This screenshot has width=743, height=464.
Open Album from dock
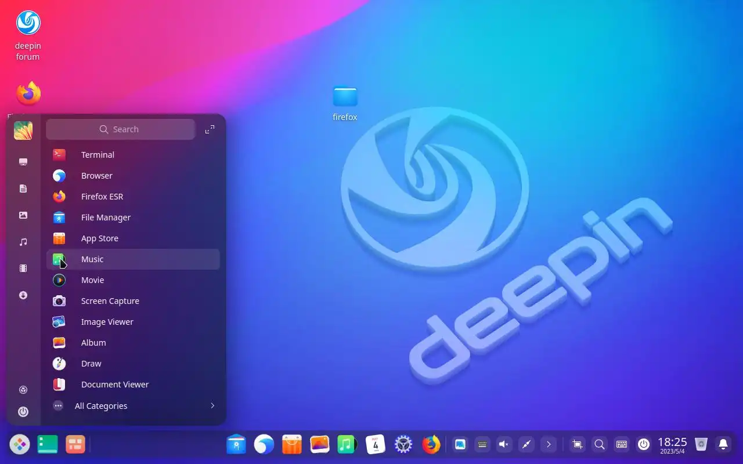coord(320,445)
